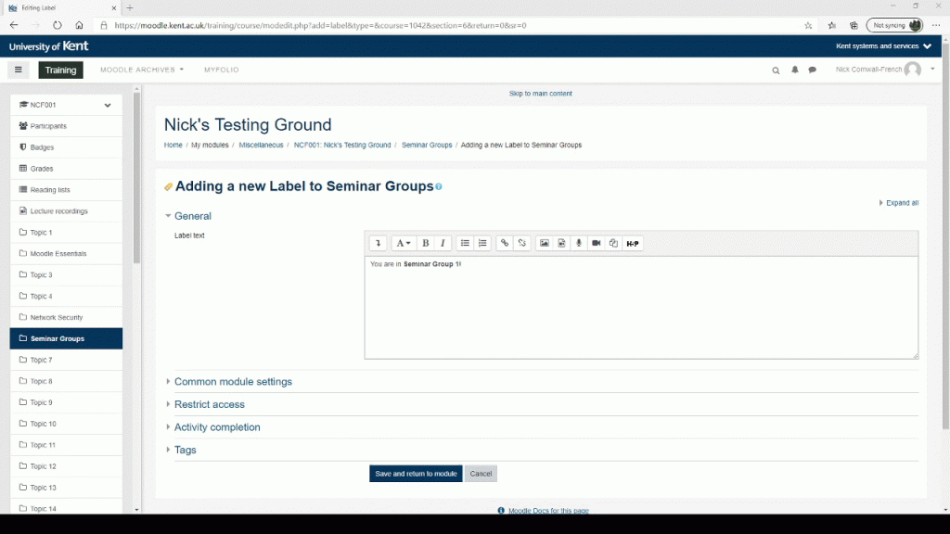The width and height of the screenshot is (950, 534).
Task: Click the H5P insert button
Action: click(633, 244)
